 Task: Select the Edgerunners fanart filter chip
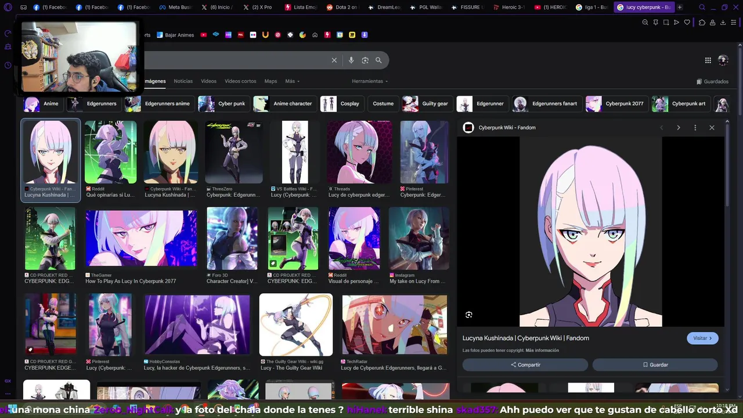click(x=547, y=104)
